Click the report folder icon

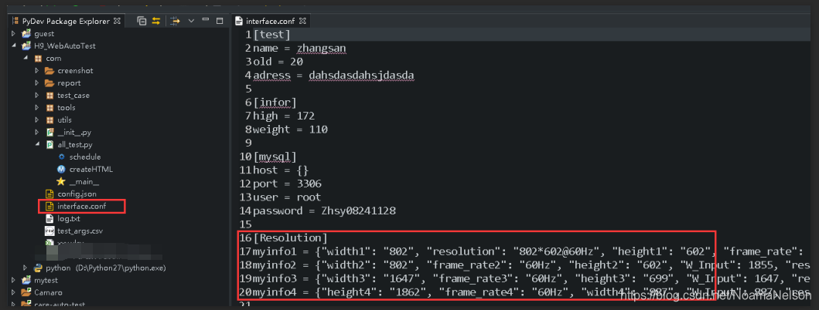(49, 83)
